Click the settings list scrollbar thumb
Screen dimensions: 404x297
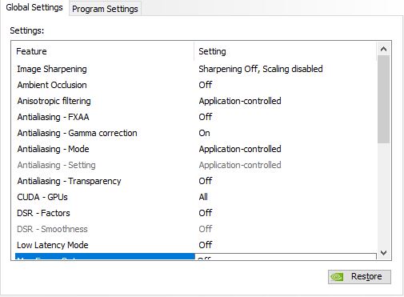pos(383,99)
